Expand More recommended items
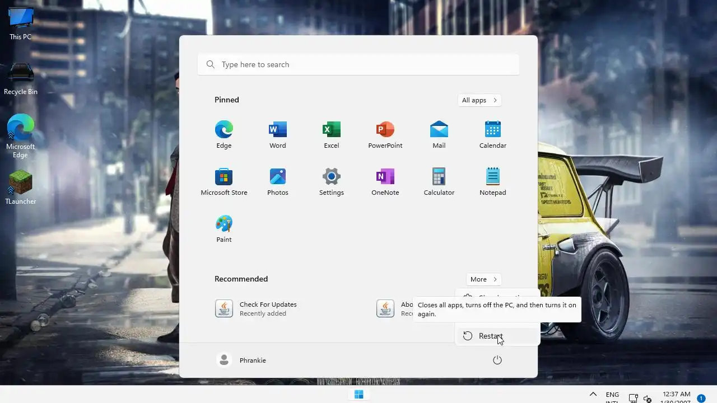 483,279
